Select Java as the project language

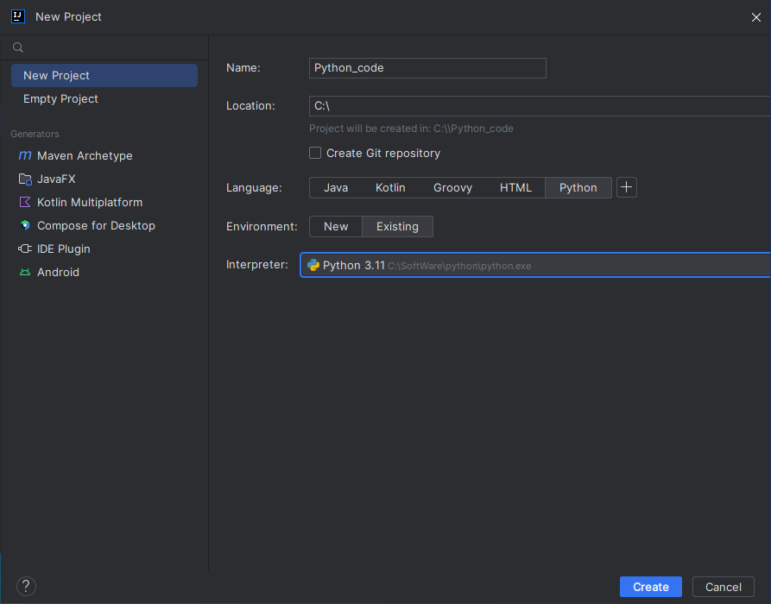pos(336,187)
